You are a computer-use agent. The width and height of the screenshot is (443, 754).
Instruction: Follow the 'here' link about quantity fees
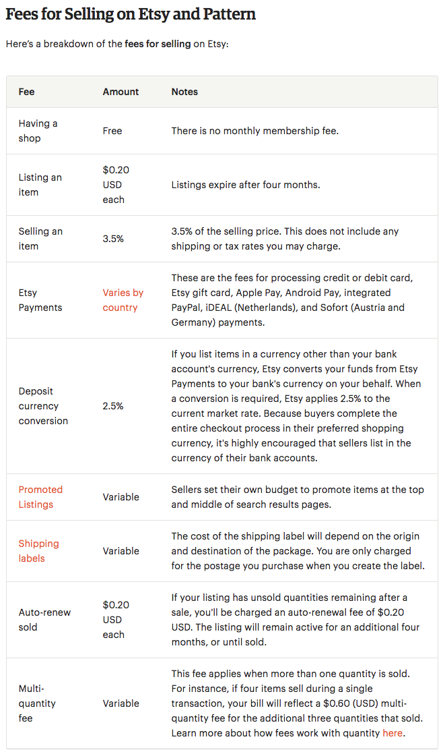(x=393, y=733)
